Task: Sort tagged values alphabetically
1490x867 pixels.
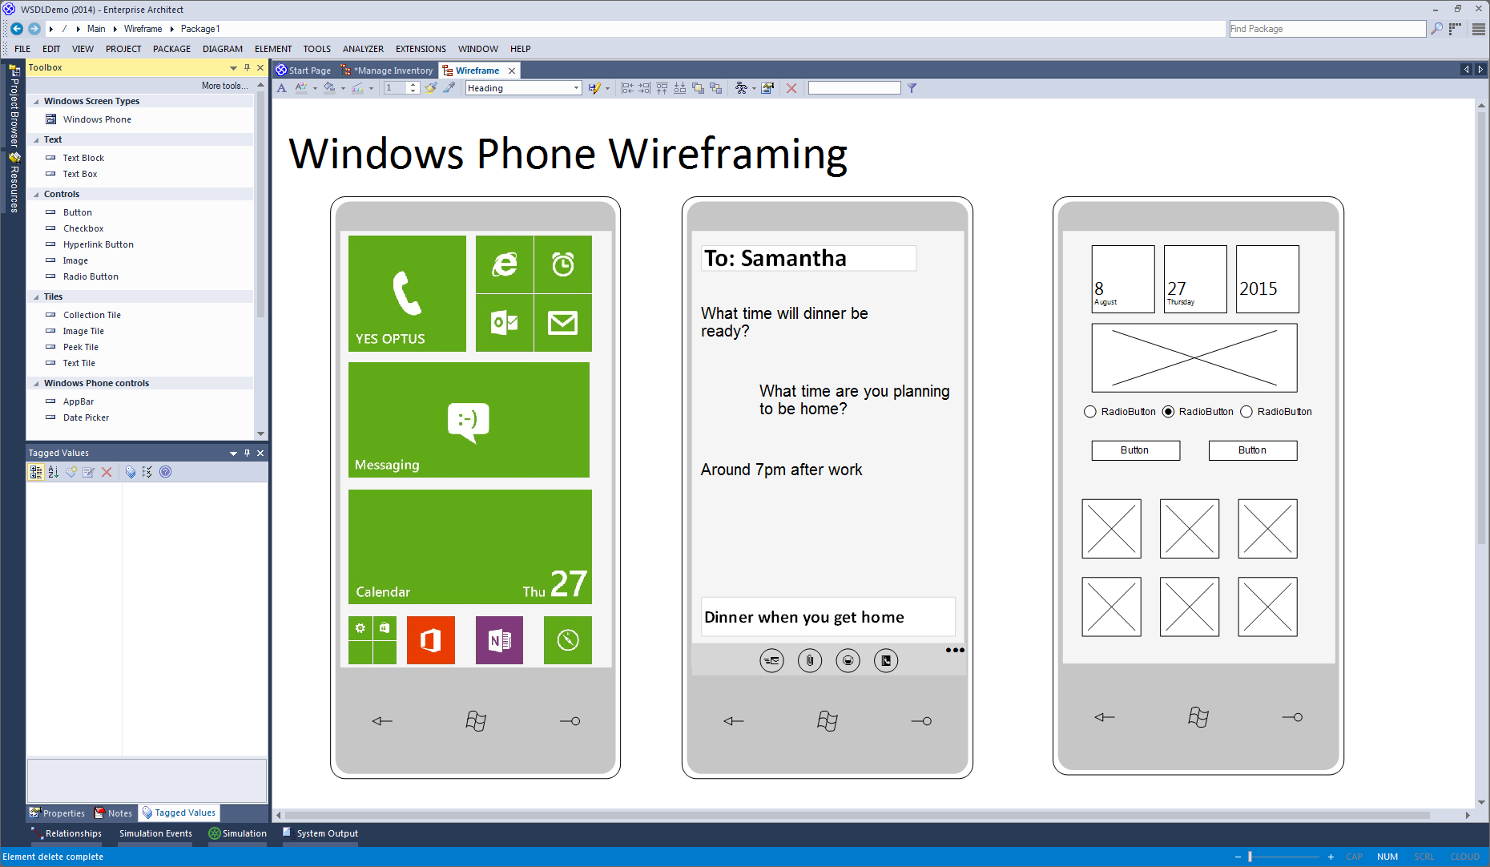Action: (x=54, y=472)
